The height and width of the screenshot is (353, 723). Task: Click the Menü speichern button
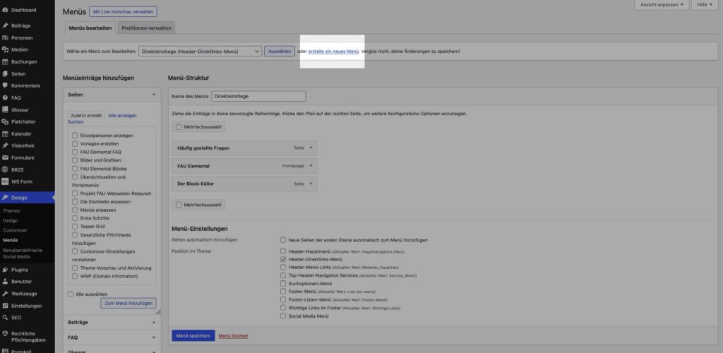(x=193, y=335)
